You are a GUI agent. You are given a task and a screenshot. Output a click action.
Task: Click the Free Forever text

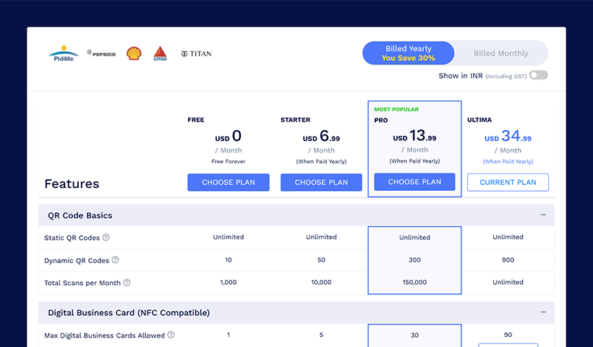(229, 161)
